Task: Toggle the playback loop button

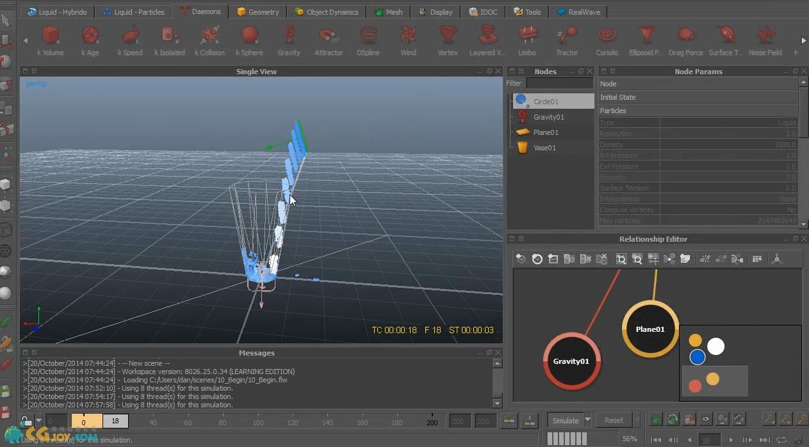Action: (781, 440)
